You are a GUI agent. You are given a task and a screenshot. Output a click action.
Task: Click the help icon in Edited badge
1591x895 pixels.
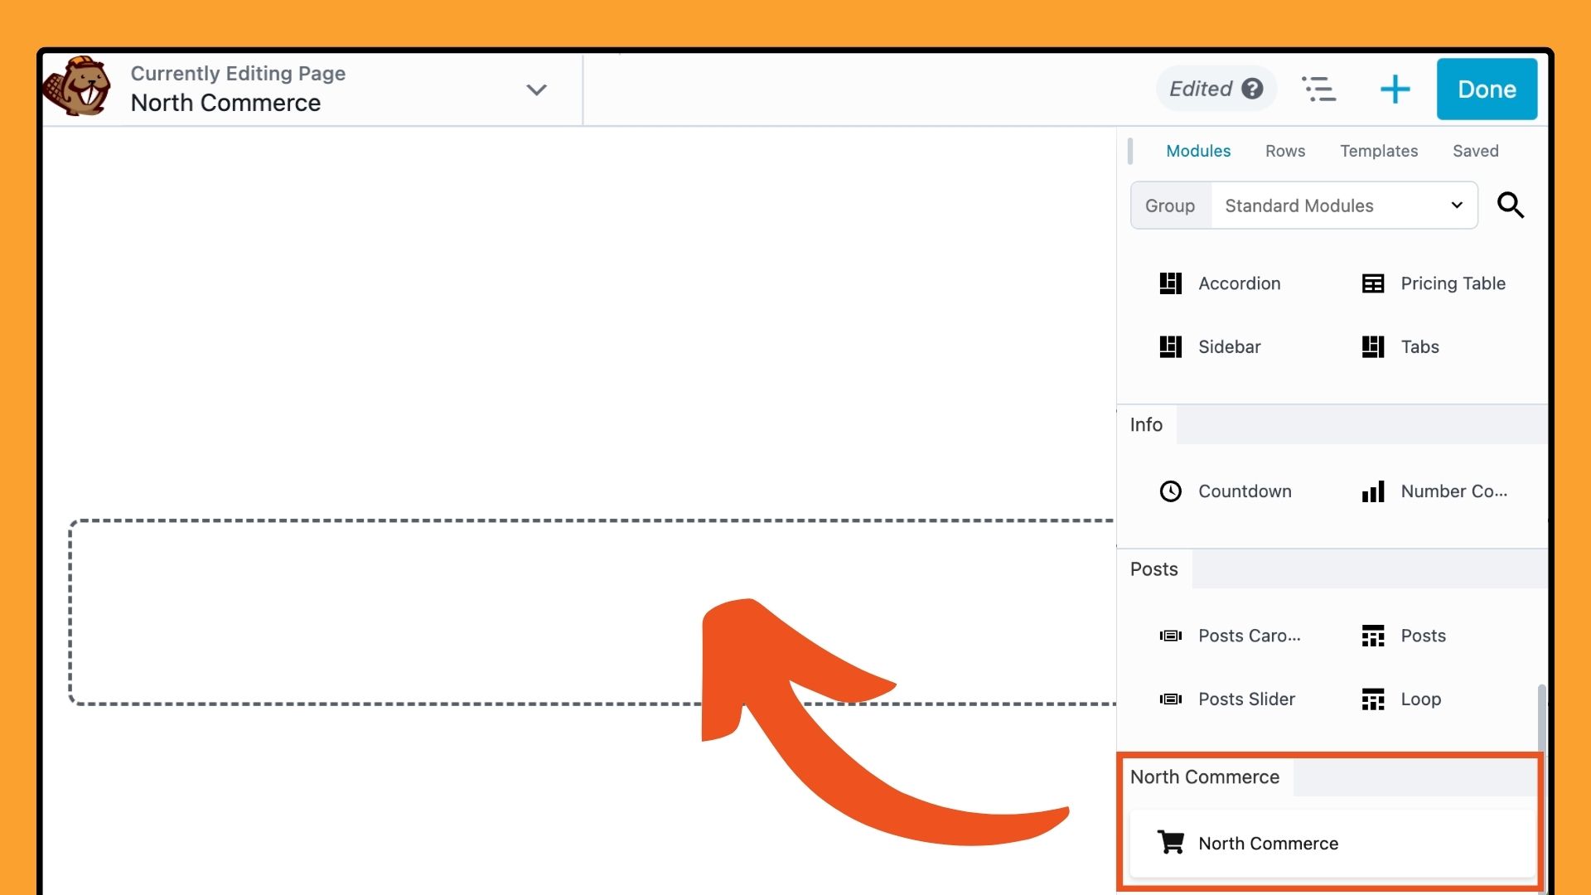pyautogui.click(x=1252, y=89)
